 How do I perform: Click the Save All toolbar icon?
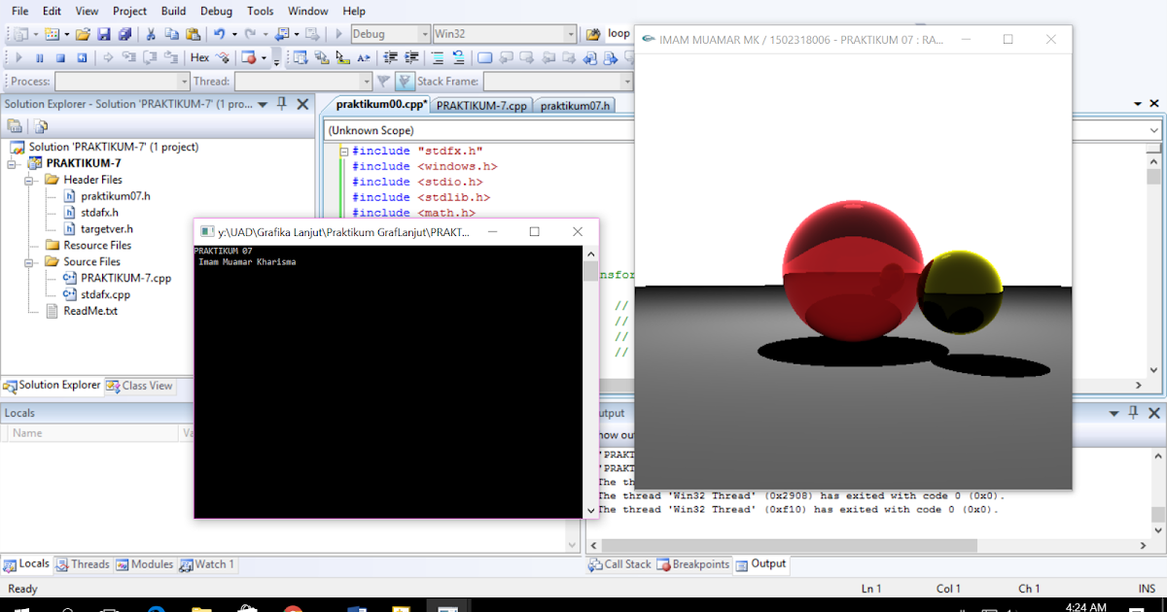[x=123, y=34]
